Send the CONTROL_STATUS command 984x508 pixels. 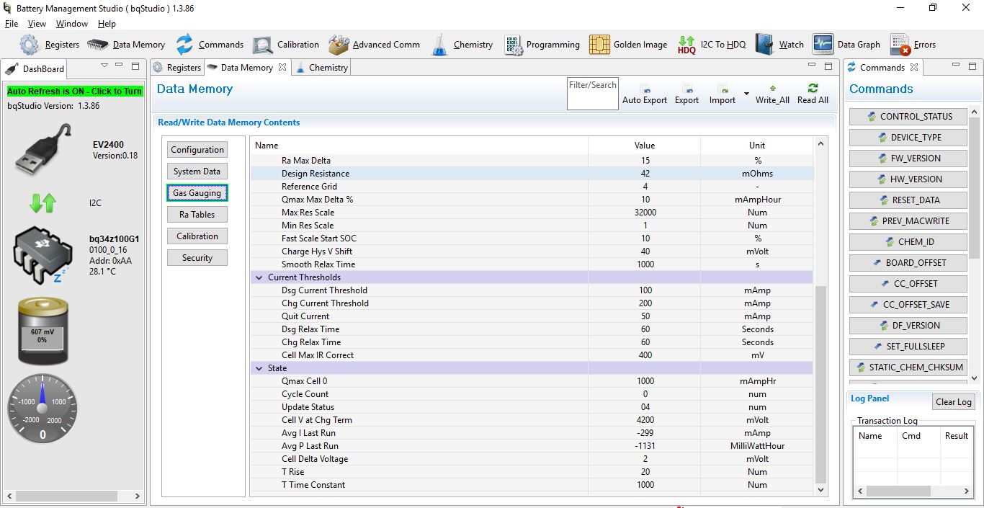909,117
